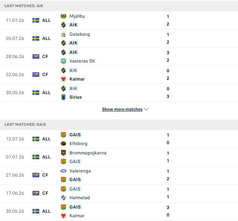Image resolution: width=238 pixels, height=221 pixels.
Task: Click the Vasteras SK green crest icon
Action: click(63, 61)
